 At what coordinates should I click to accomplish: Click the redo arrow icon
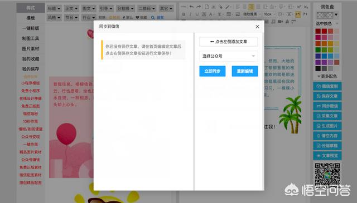[199, 7]
